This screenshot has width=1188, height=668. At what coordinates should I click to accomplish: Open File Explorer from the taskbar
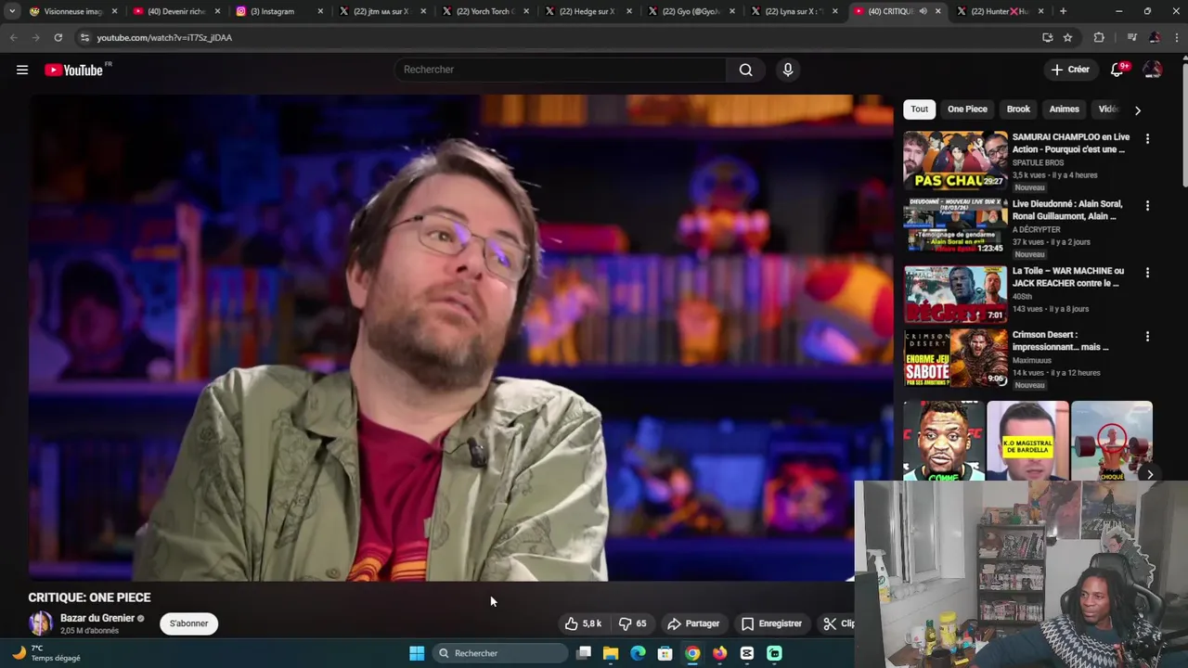tap(611, 653)
